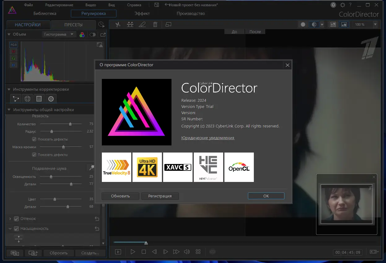Screen dimensions: 386x263
Task: Collapse the Насыщенность section chevron
Action: 10,229
